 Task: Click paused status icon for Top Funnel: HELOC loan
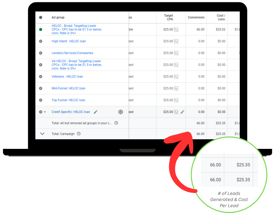click(41, 100)
